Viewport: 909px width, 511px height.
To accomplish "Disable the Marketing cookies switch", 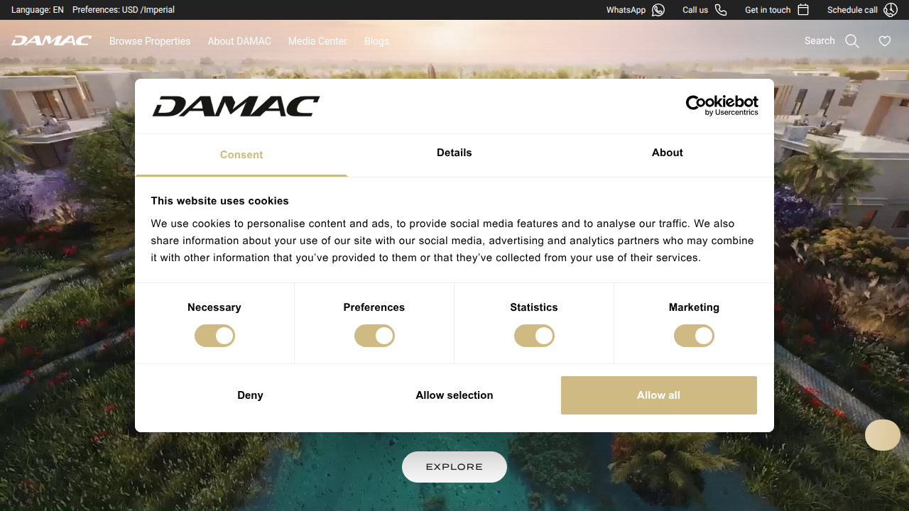I will coord(694,336).
